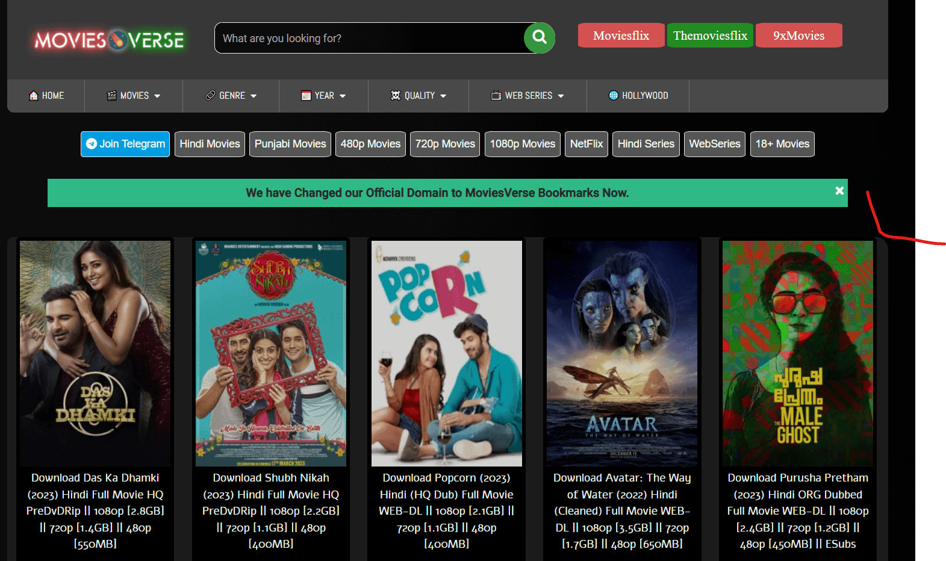The image size is (946, 561).
Task: Open the 18+ Movies category
Action: (782, 144)
